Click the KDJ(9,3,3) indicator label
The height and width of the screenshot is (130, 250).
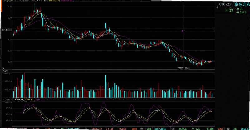point(9,100)
